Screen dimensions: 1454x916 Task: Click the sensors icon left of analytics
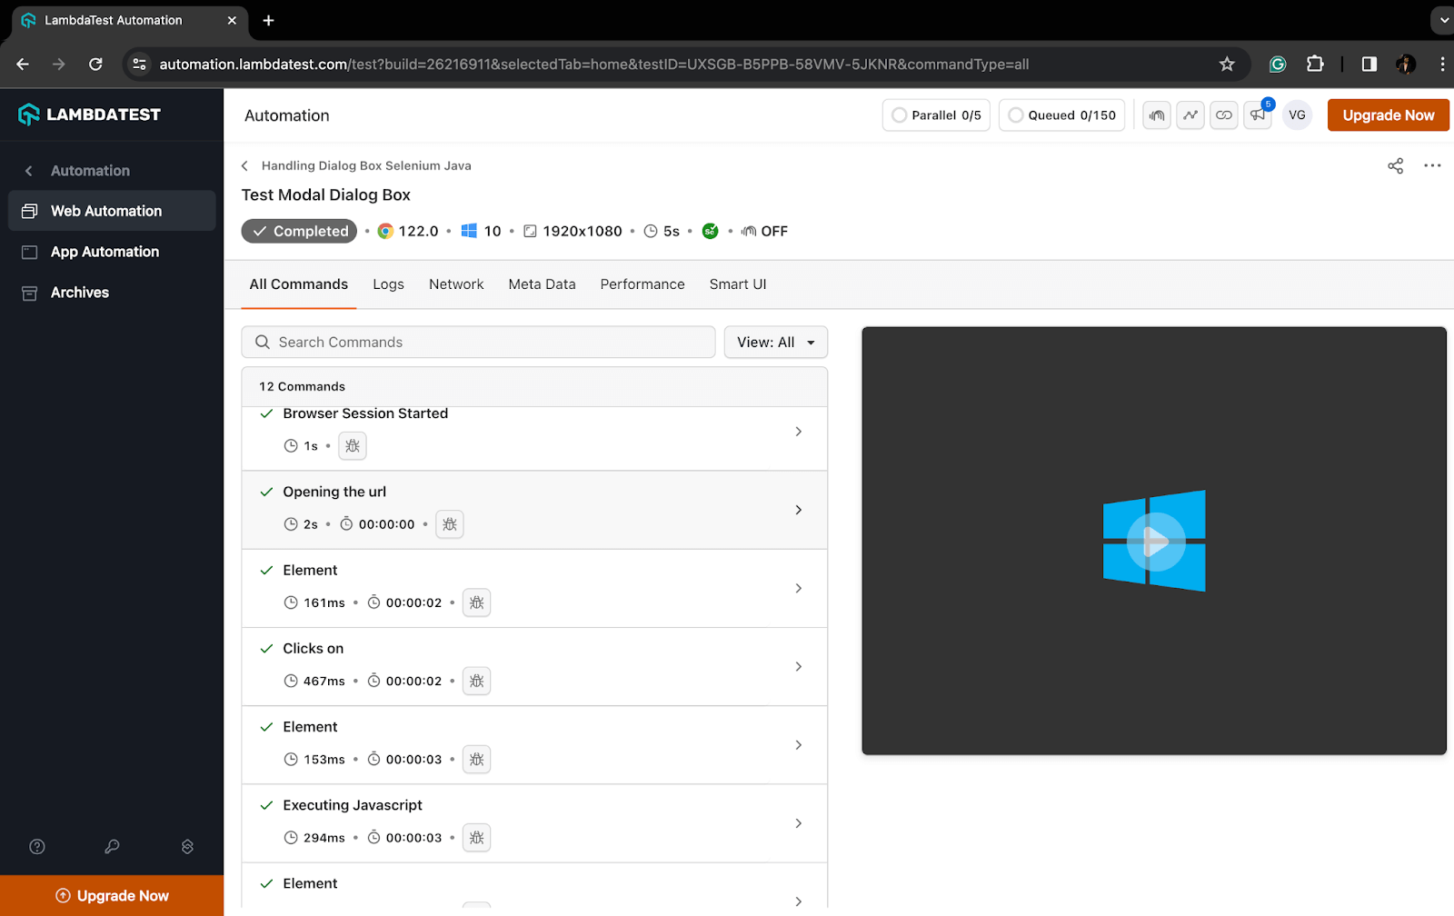(1156, 115)
